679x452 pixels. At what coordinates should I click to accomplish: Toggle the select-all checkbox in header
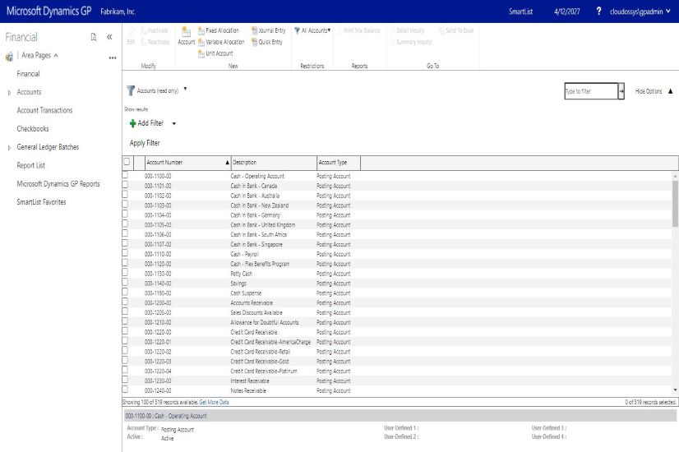pos(127,162)
